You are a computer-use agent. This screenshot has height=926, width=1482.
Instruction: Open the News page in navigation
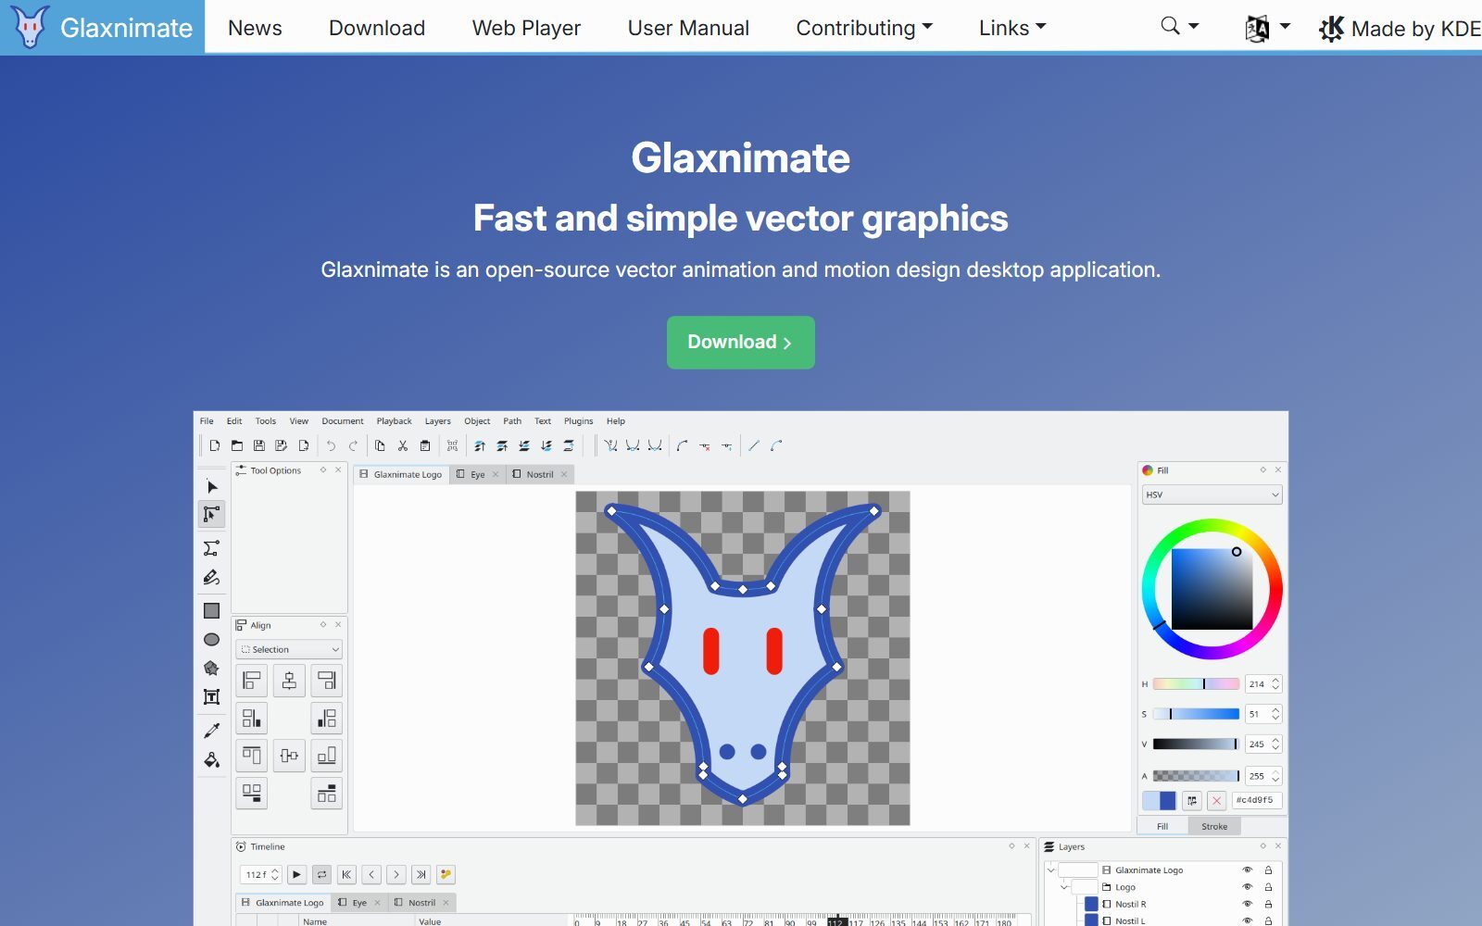[255, 29]
